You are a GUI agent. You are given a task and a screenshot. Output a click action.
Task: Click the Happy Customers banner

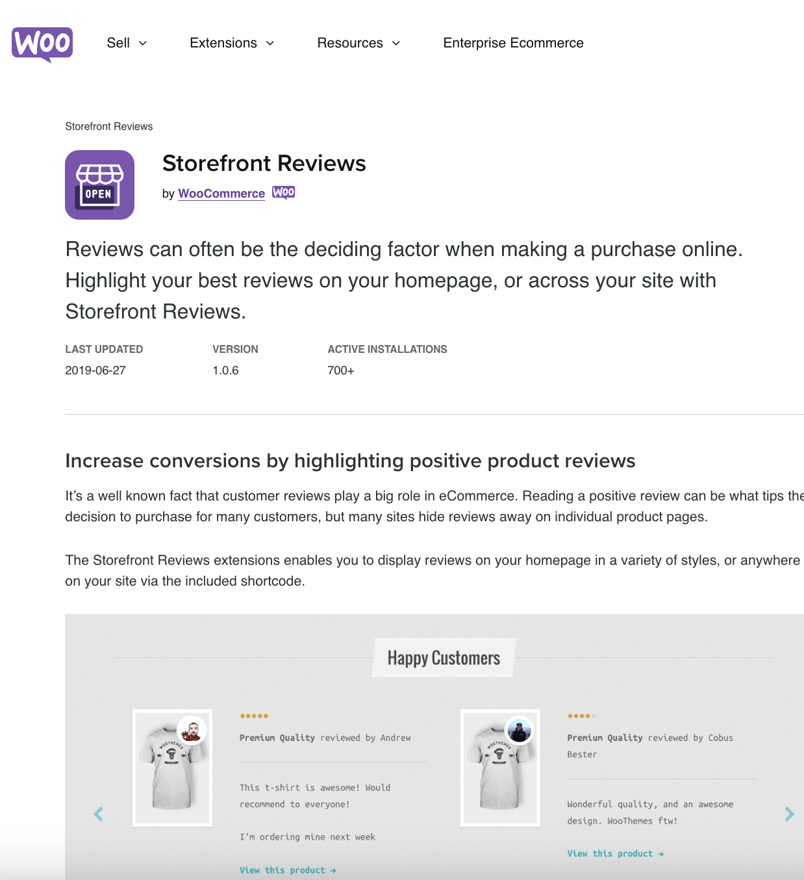point(443,657)
